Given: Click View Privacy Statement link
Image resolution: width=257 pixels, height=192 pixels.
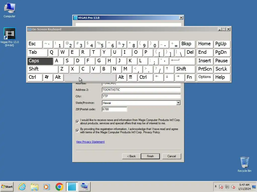Looking at the screenshot, I should tap(90, 142).
